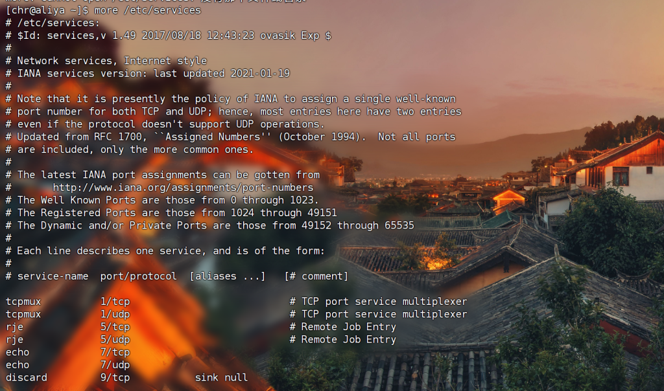Select the rje 5/udp line
Image resolution: width=664 pixels, height=391 pixels.
[x=201, y=339]
